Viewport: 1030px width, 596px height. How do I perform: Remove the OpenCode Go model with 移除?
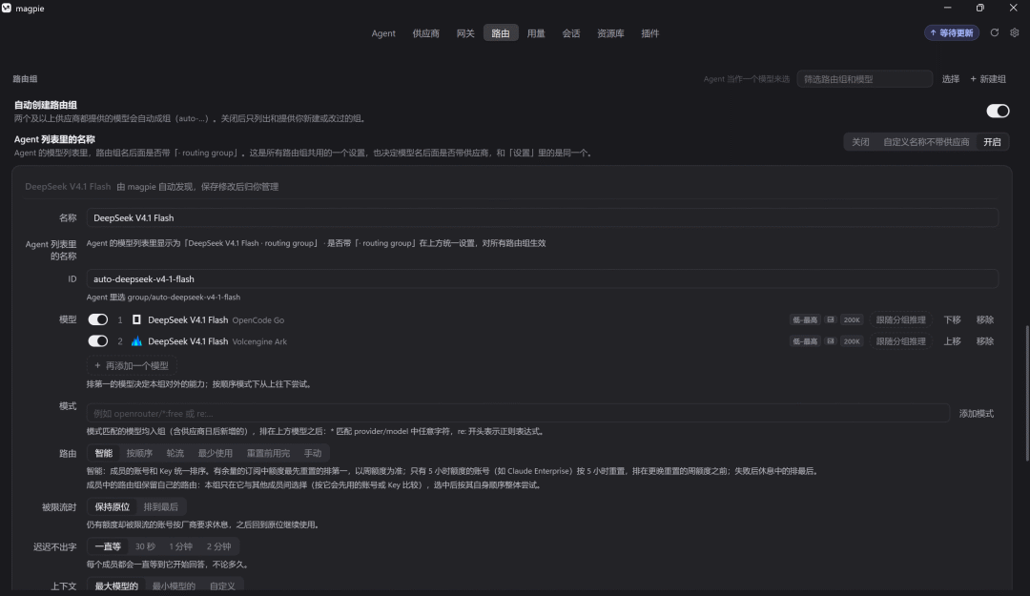pos(984,320)
